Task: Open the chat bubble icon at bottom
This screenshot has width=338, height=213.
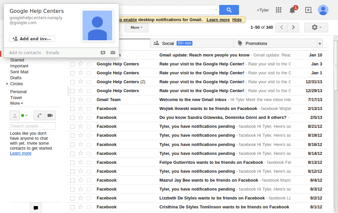Action: click(x=36, y=208)
